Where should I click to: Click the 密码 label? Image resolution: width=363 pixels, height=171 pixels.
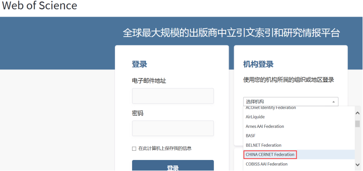point(138,114)
